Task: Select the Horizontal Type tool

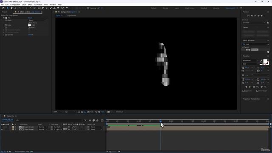Action: click(46, 8)
